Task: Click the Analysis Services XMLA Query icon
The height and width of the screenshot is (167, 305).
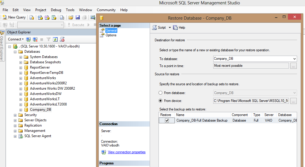Action: click(54, 18)
